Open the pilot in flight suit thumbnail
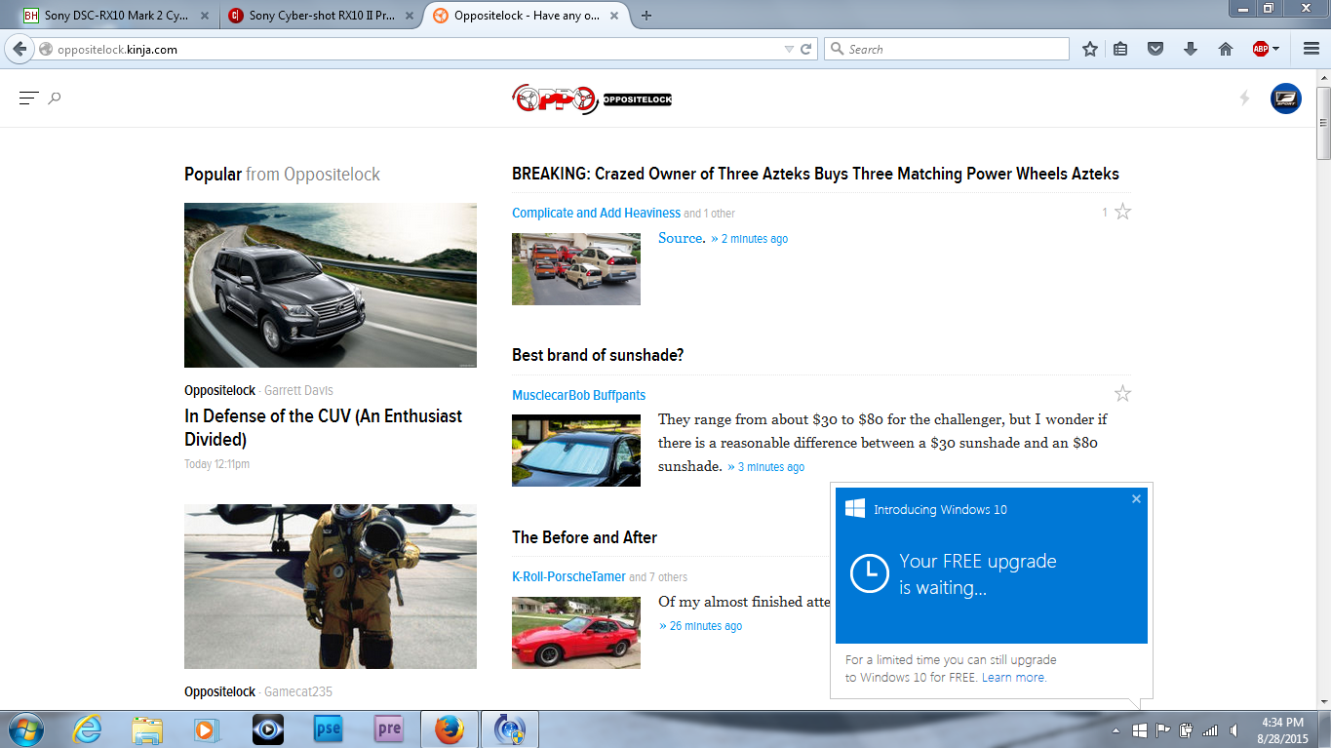Screen dimensions: 1331x748 pyautogui.click(x=331, y=586)
